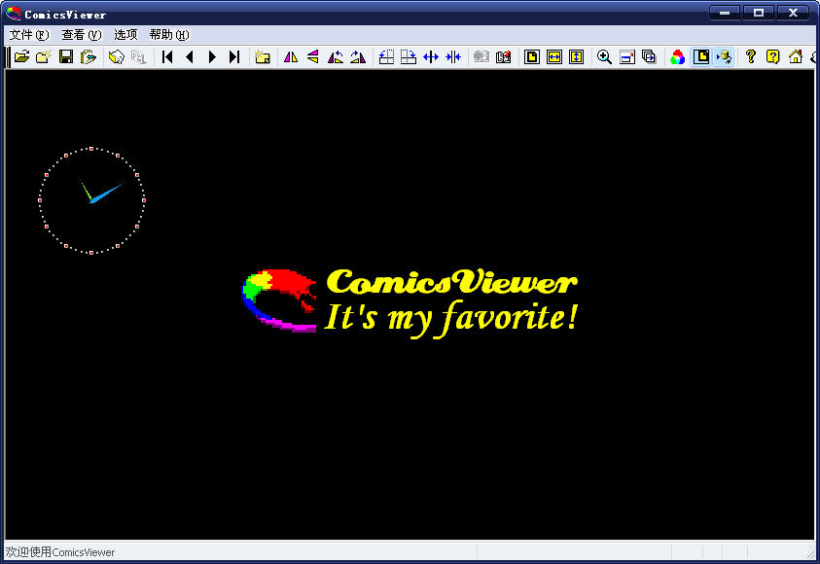
Task: Click the blue compress horizontally arrows icon
Action: coord(453,56)
